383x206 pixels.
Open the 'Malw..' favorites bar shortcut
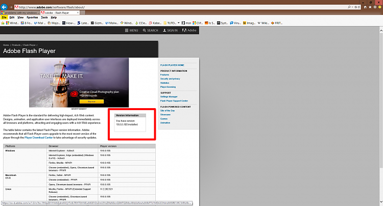coord(112,23)
